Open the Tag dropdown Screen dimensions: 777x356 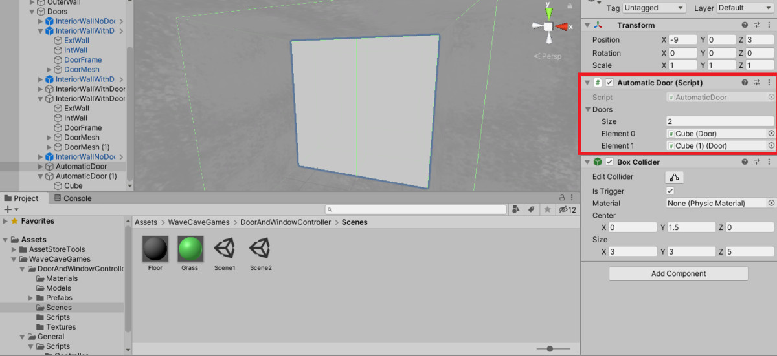pyautogui.click(x=654, y=8)
